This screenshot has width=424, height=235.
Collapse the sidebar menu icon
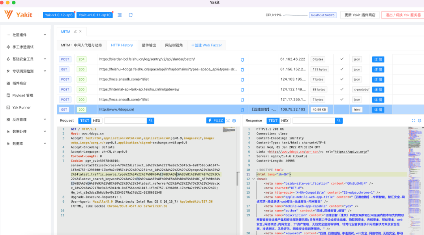[119, 15]
